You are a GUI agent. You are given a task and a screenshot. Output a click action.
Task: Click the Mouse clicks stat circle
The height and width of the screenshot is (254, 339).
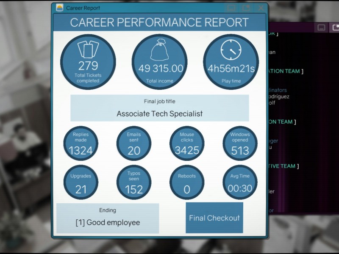point(187,143)
